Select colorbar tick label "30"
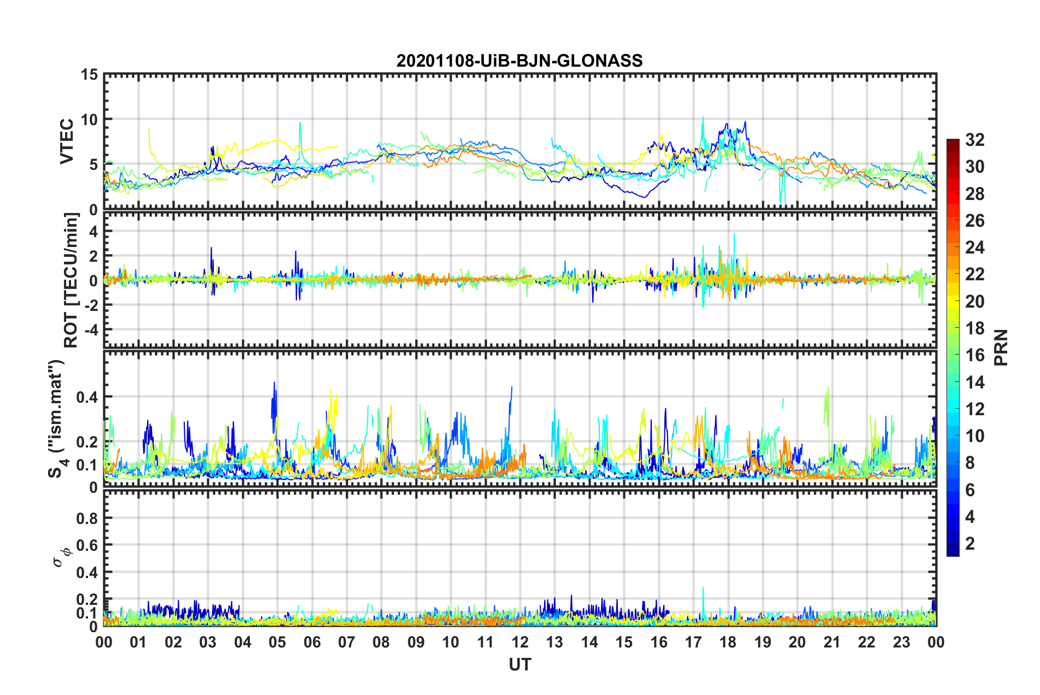 pyautogui.click(x=974, y=167)
